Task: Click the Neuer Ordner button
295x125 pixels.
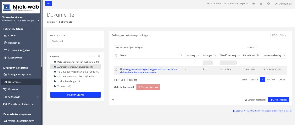Action: (x=75, y=95)
